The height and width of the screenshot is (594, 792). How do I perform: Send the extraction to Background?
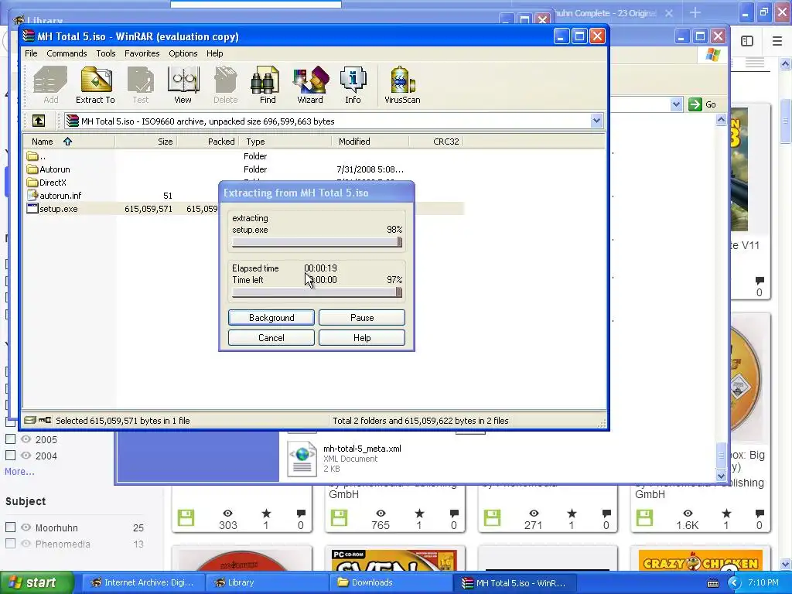271,318
